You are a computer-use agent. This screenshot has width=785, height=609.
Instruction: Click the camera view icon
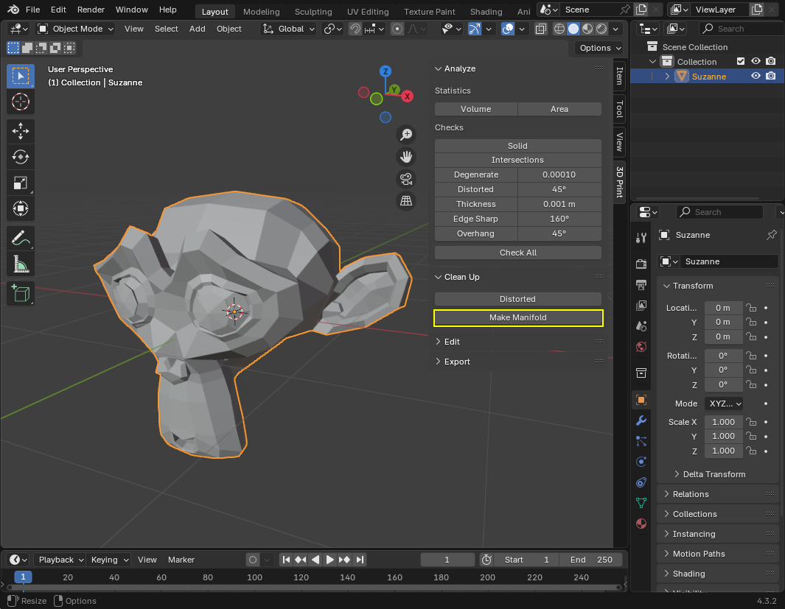405,179
